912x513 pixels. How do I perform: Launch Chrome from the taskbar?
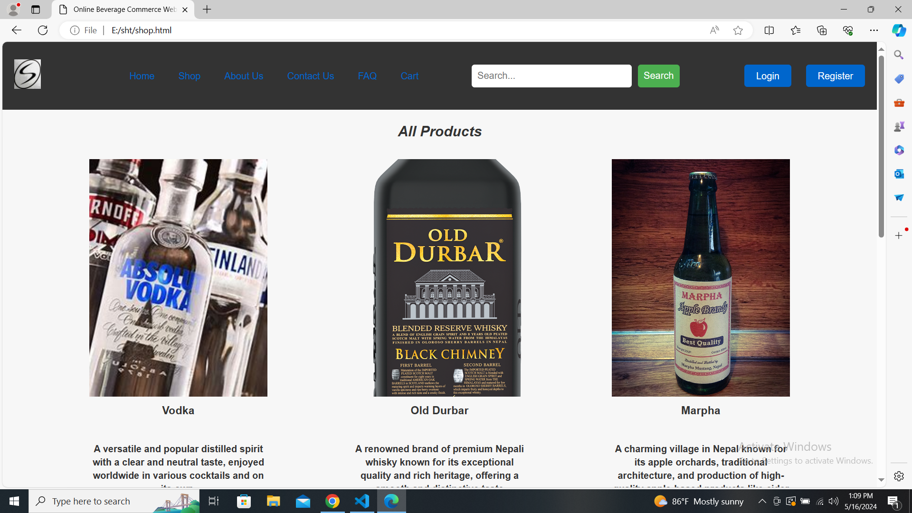click(x=332, y=501)
